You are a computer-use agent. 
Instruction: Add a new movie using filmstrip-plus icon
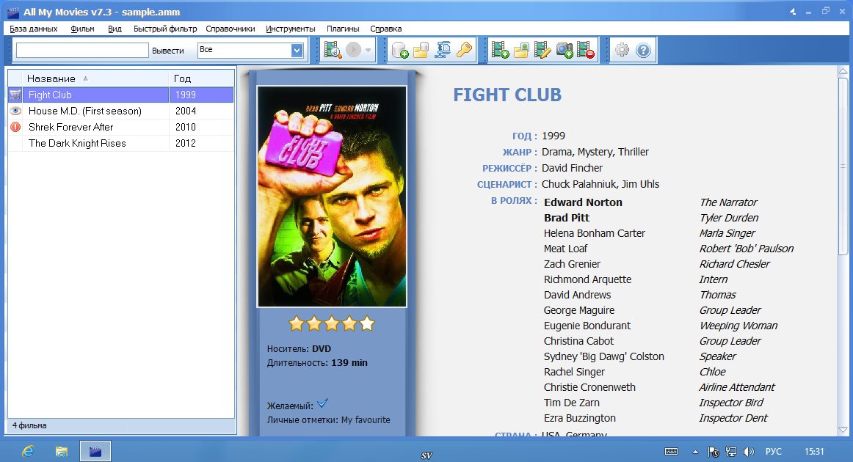[x=500, y=50]
